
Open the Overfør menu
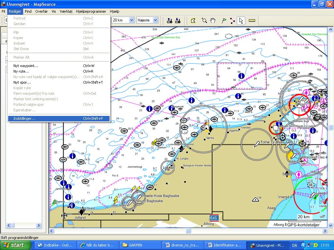tap(41, 11)
